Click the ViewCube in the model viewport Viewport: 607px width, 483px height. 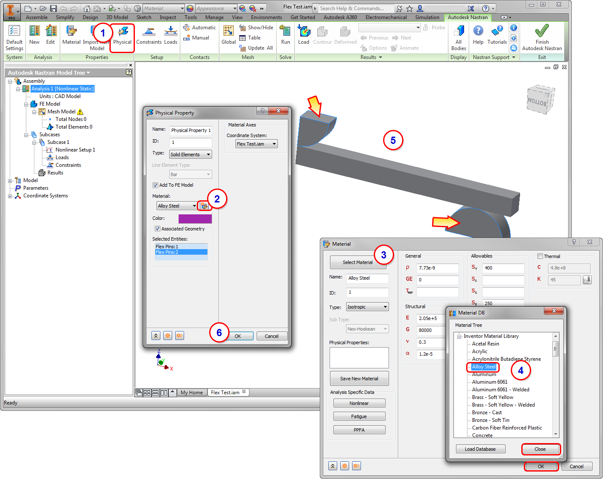[540, 100]
